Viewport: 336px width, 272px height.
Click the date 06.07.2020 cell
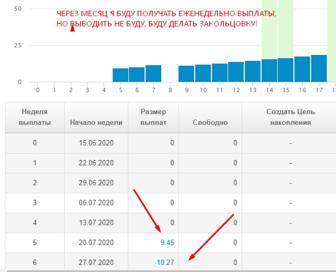tap(96, 203)
